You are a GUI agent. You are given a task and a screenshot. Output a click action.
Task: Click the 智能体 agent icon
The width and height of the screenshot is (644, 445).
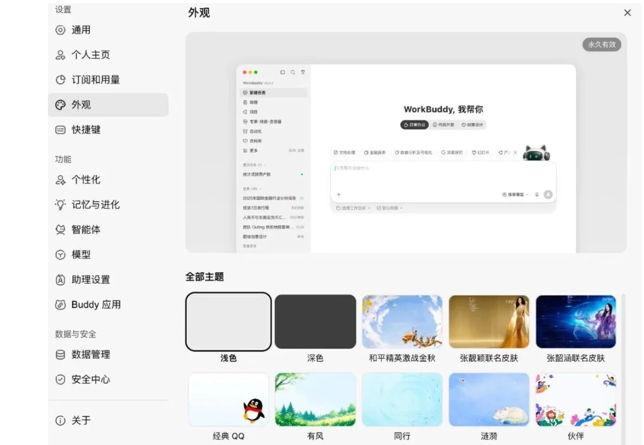click(x=60, y=230)
